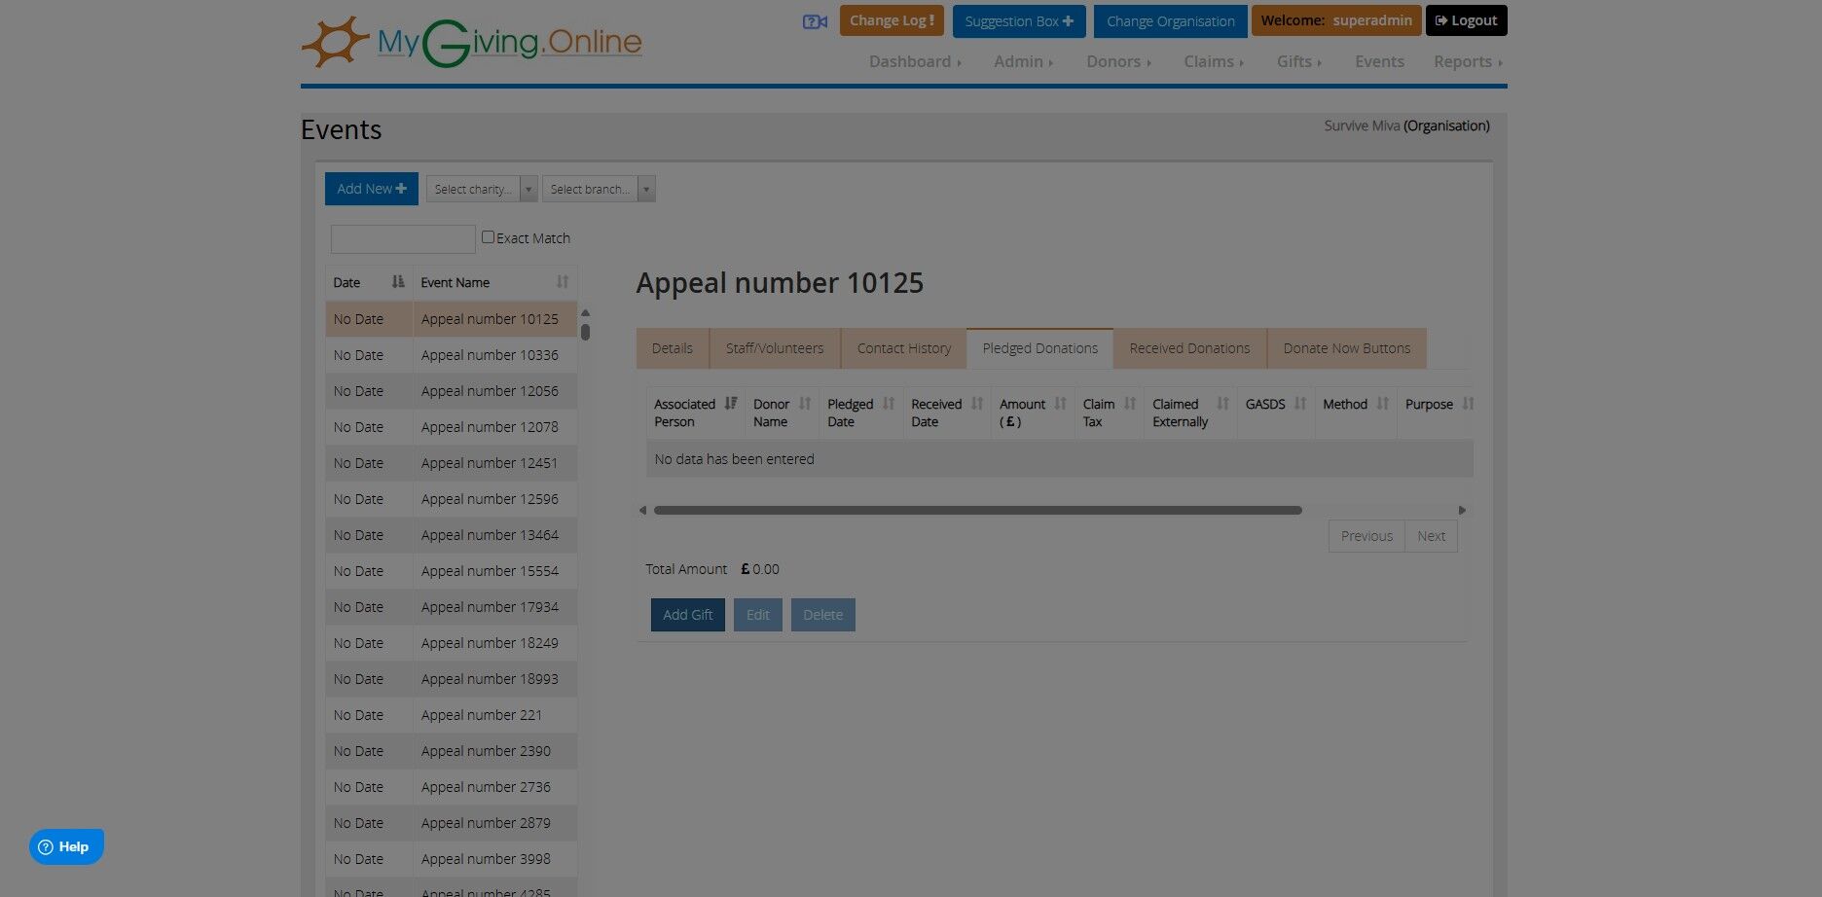Screen dimensions: 1822x897
Task: Open the Donors menu
Action: point(1118,61)
